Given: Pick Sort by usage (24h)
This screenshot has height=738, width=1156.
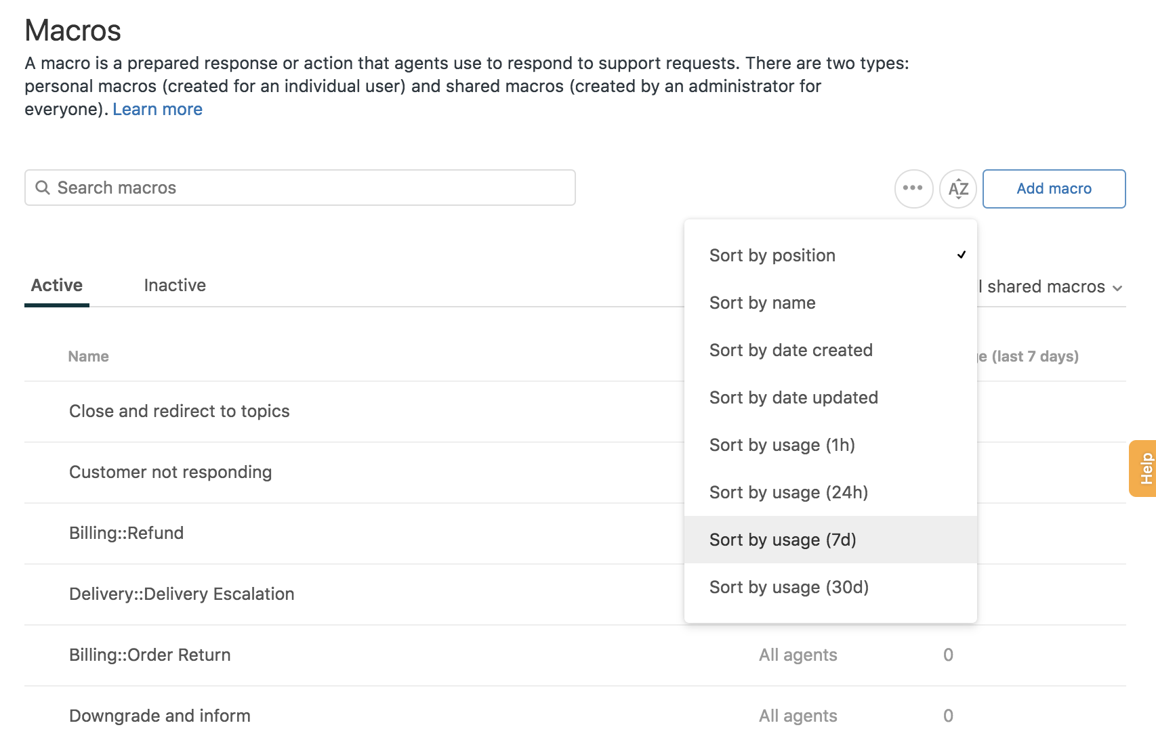Looking at the screenshot, I should pyautogui.click(x=789, y=492).
